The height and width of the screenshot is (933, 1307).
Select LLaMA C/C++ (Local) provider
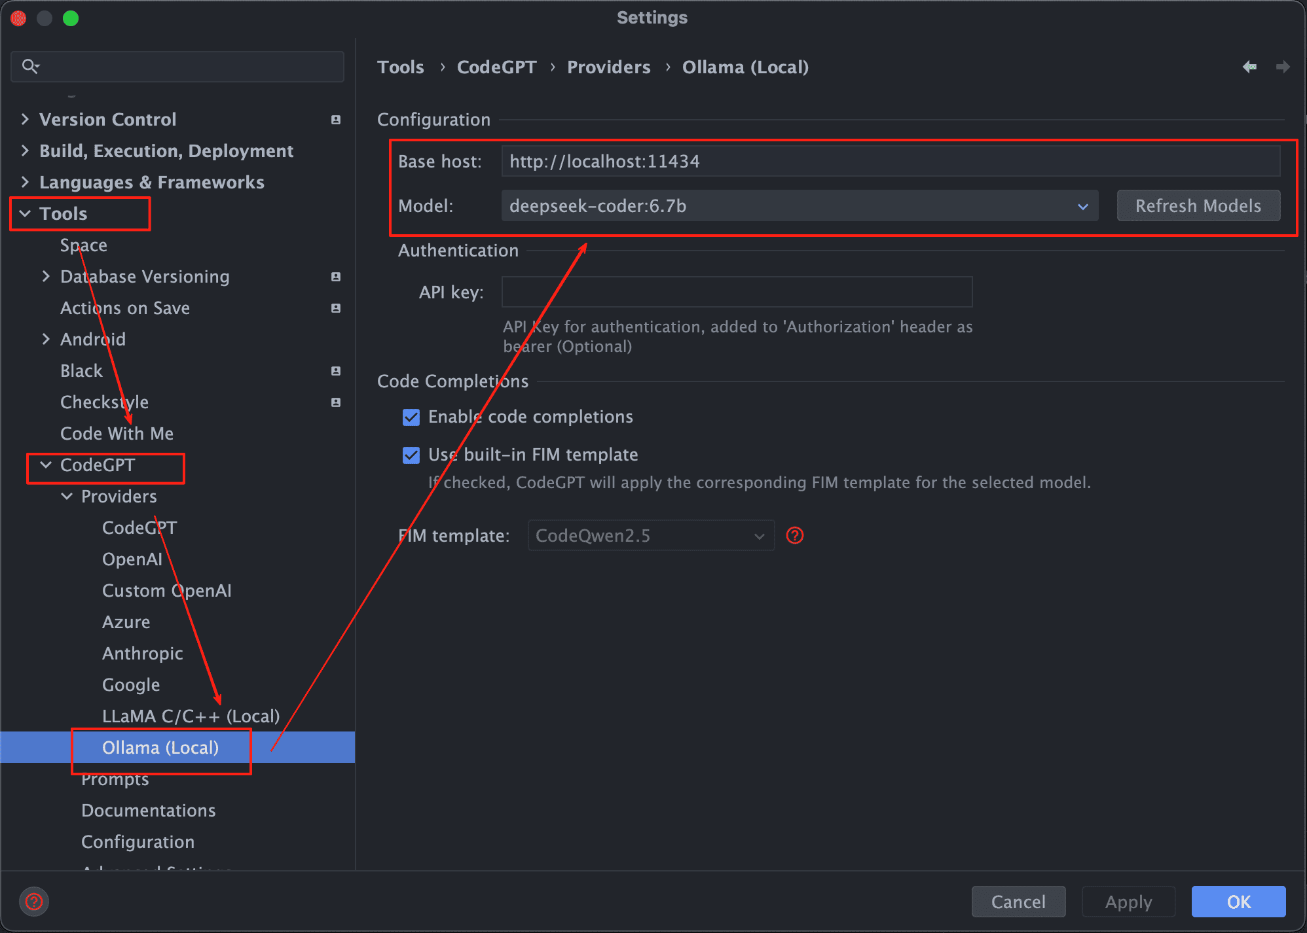click(x=191, y=716)
